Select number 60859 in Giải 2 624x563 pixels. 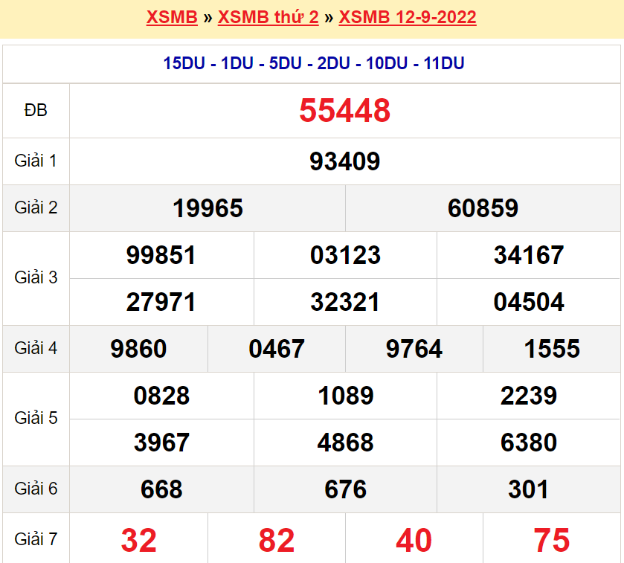tap(483, 208)
